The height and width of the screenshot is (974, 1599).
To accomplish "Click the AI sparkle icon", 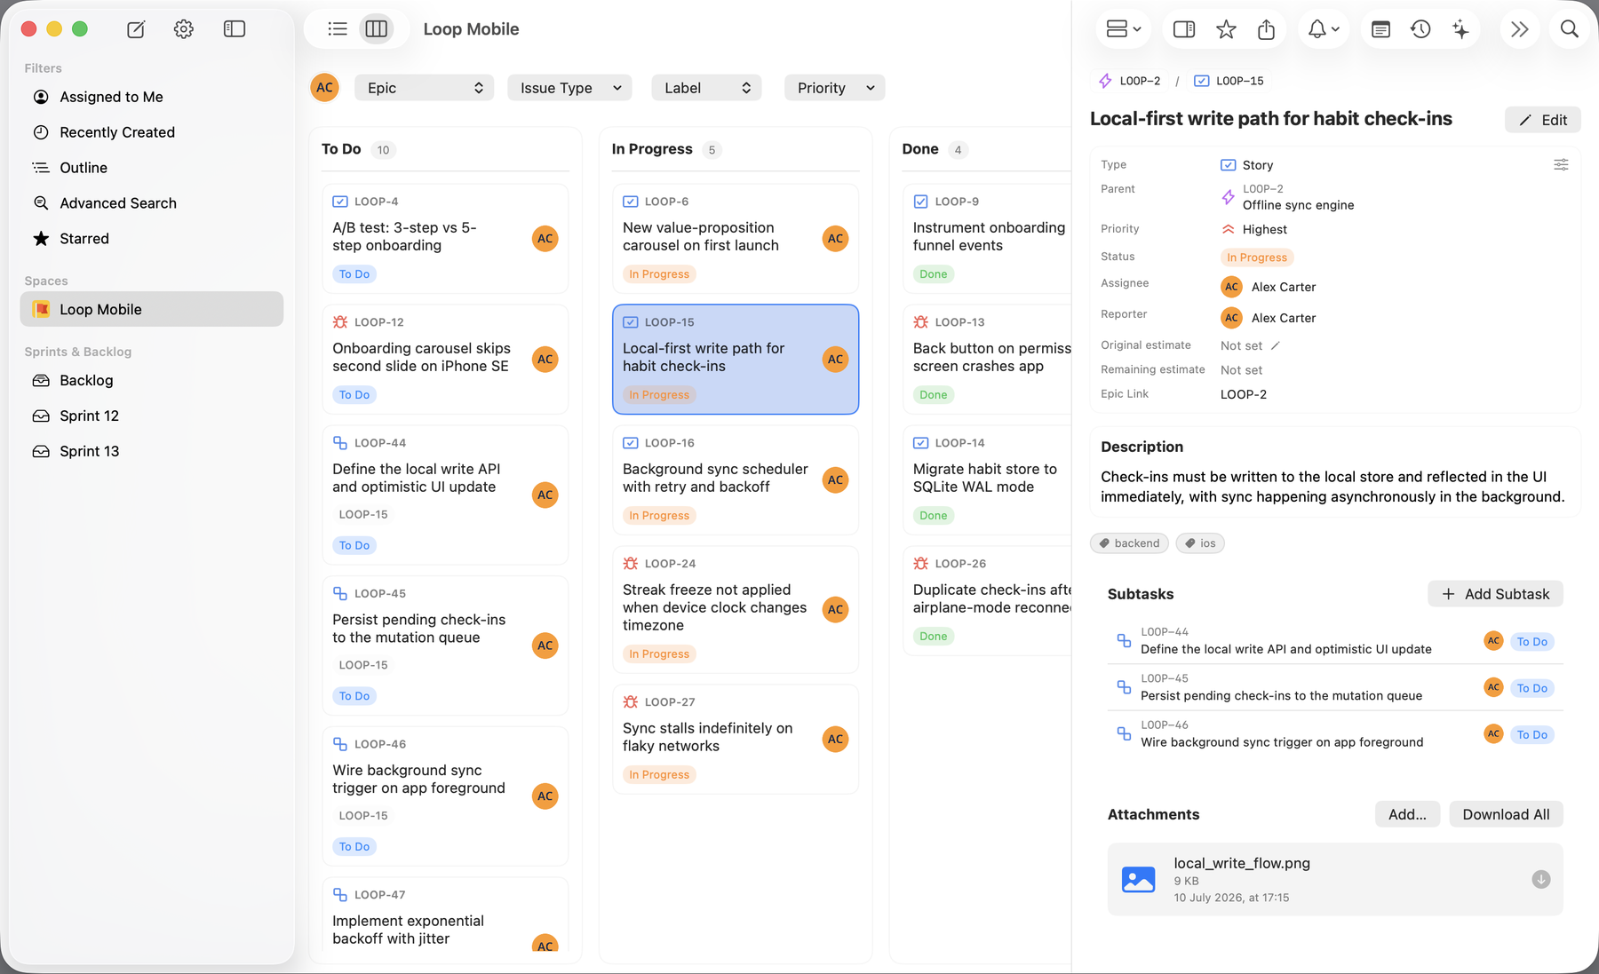I will pyautogui.click(x=1460, y=29).
